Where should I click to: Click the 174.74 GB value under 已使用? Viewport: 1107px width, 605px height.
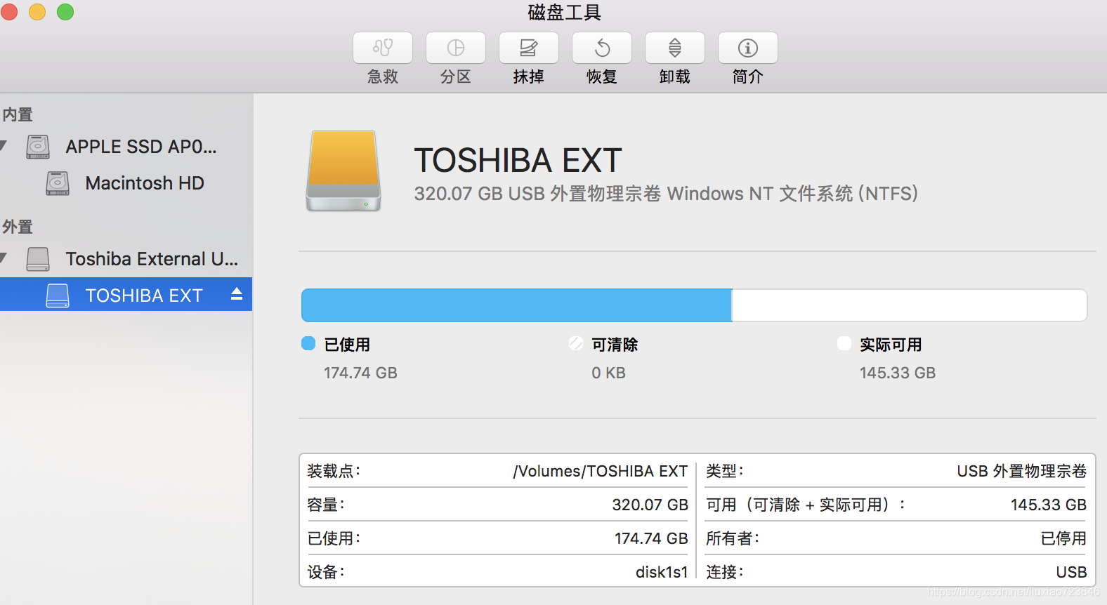point(360,373)
